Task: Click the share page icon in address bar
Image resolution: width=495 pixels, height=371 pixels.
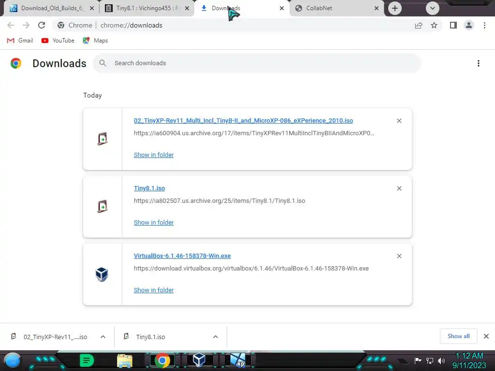Action: tap(419, 25)
